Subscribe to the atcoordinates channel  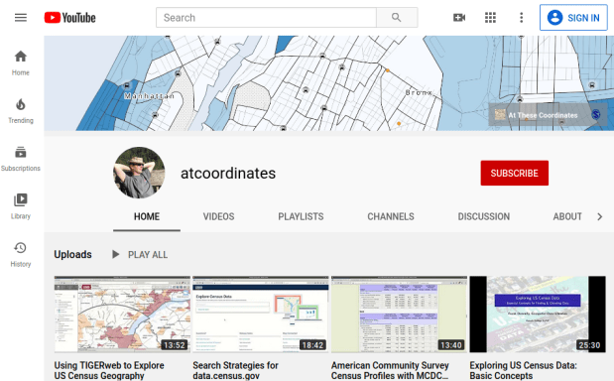pos(515,173)
